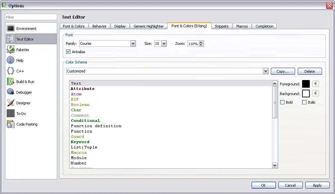Image resolution: width=335 pixels, height=194 pixels.
Task: Close the Options dialog
Action: (x=329, y=5)
